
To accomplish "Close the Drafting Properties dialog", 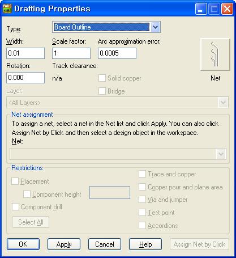I will click(x=227, y=9).
